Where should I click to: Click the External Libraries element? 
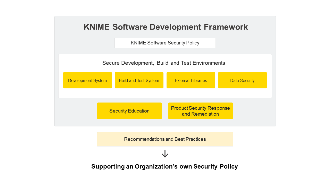[191, 80]
